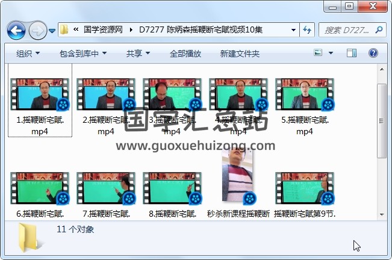This screenshot has width=392, height=260.
Task: Click 新建文件夹 to create folder
Action: [240, 54]
